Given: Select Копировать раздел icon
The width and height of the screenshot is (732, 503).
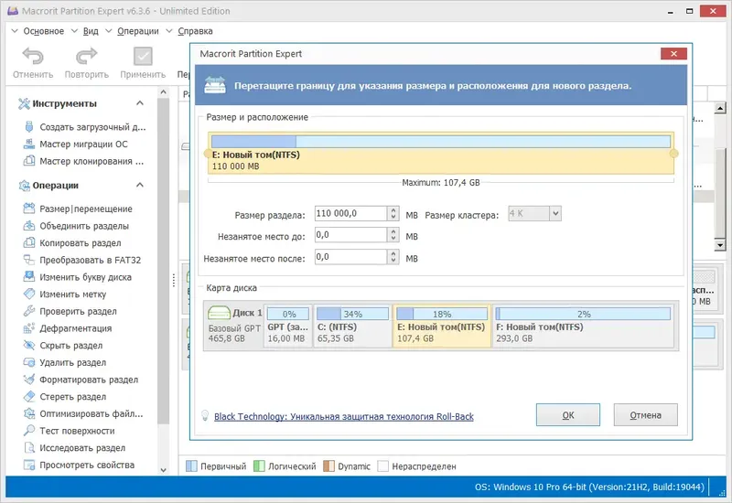Looking at the screenshot, I should (29, 242).
